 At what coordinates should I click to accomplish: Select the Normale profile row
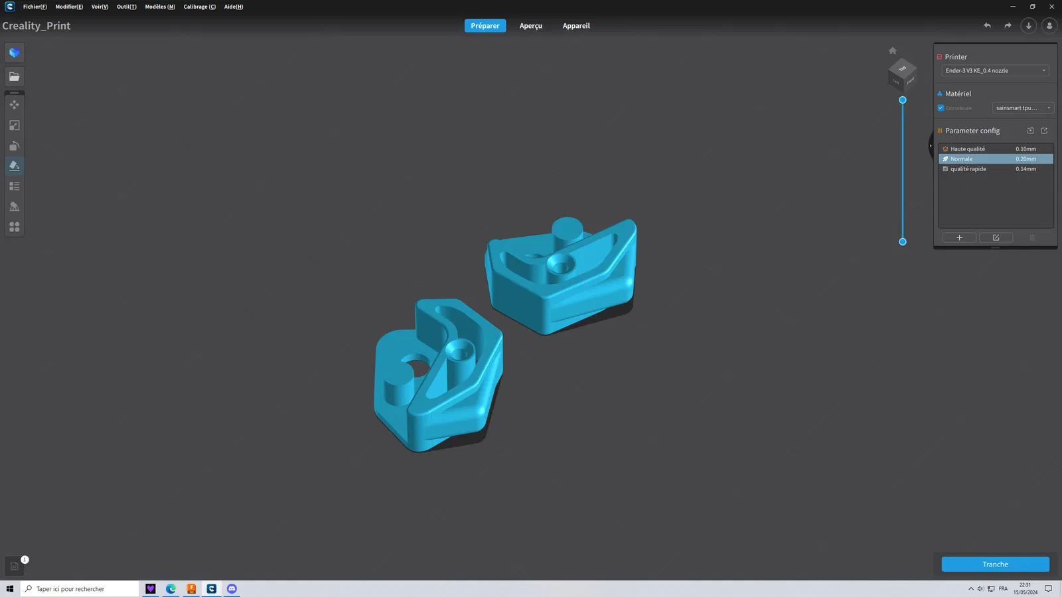(996, 159)
